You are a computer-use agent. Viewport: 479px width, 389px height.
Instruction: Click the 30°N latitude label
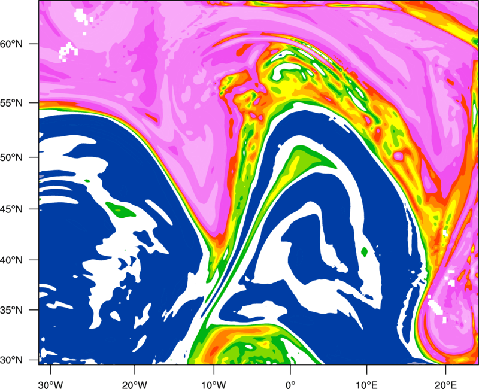click(11, 360)
